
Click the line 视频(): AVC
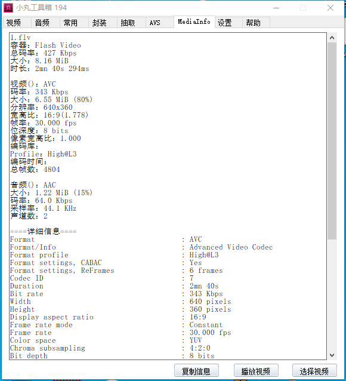click(x=33, y=84)
